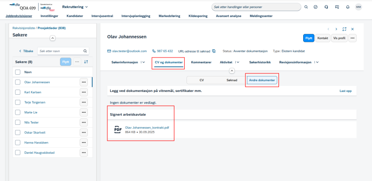Go to next applicant arrow

336,29
